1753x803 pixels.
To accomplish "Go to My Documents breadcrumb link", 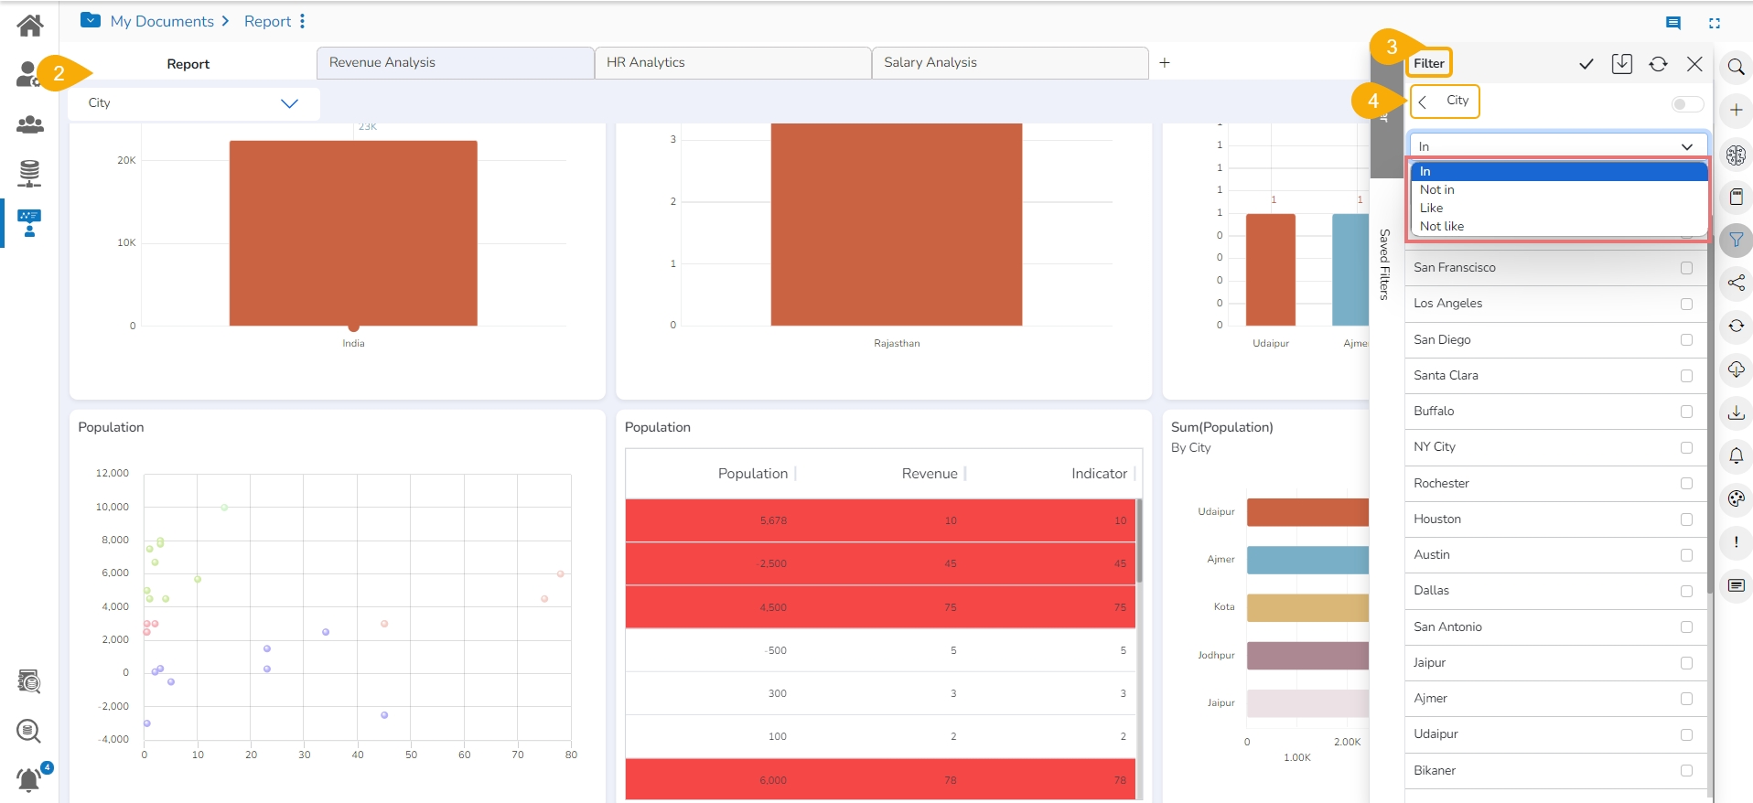I will [x=162, y=21].
